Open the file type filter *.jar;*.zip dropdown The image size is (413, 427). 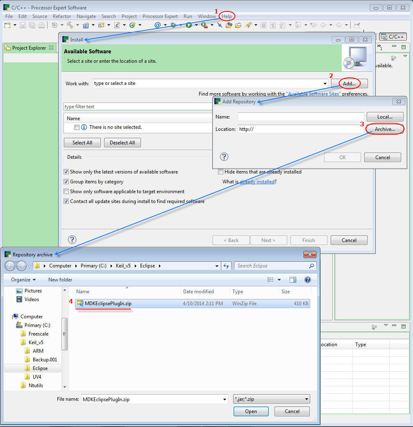click(306, 399)
